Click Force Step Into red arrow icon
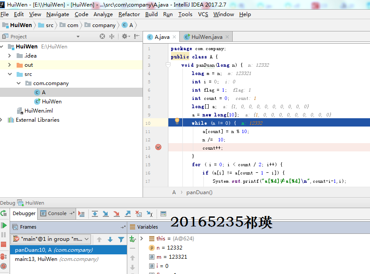 pyautogui.click(x=116, y=214)
